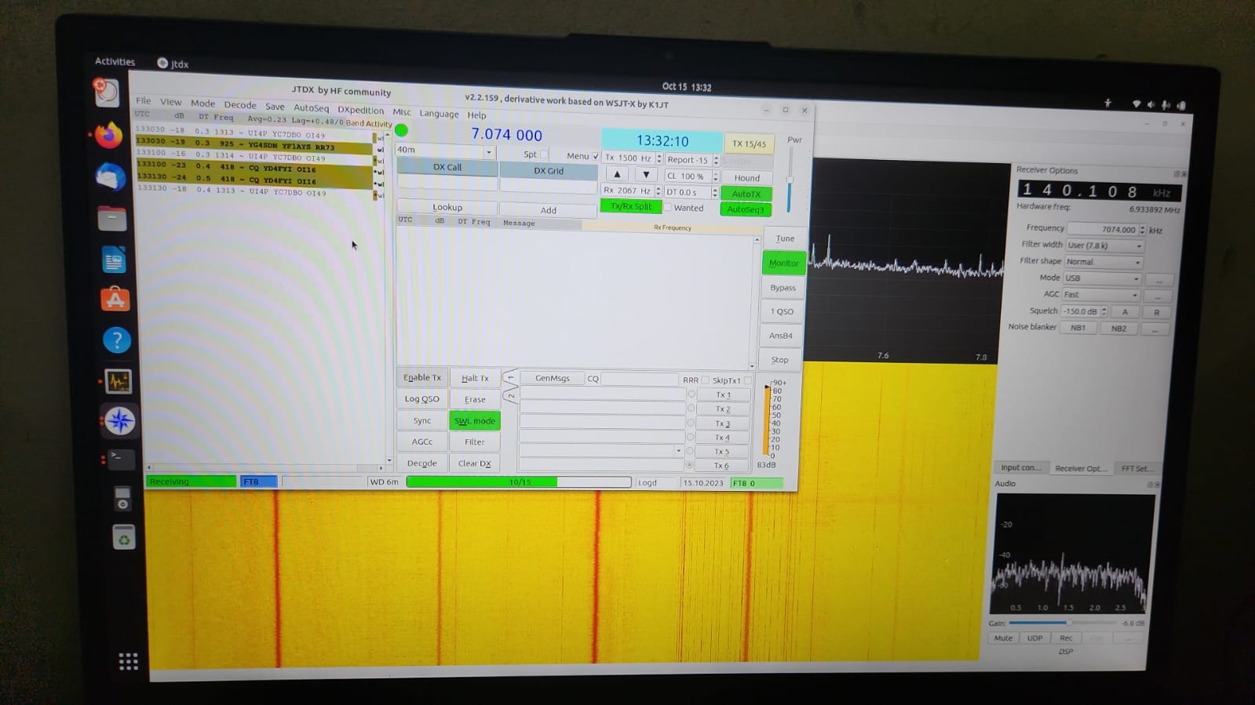
Task: Open the Filter width dropdown
Action: [1104, 245]
